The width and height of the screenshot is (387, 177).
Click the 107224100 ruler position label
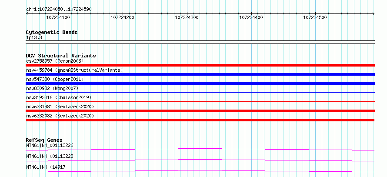point(58,17)
